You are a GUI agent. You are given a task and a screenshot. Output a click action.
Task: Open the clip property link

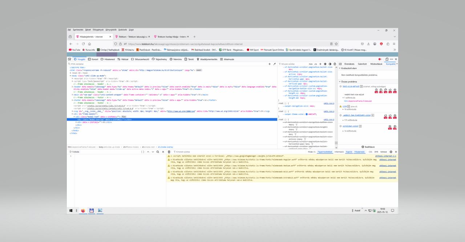pos(345,106)
